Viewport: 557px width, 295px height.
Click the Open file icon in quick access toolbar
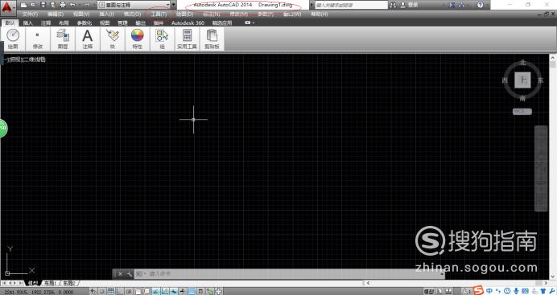tap(33, 5)
